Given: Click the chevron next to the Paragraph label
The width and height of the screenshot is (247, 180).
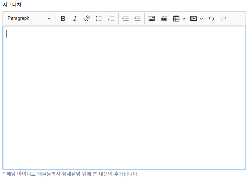Looking at the screenshot, I should tap(49, 18).
